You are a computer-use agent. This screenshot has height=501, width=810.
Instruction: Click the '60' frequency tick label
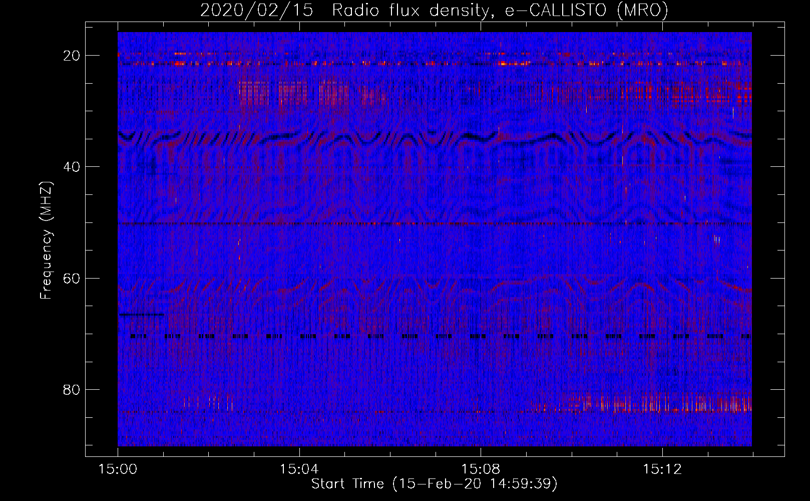click(72, 278)
